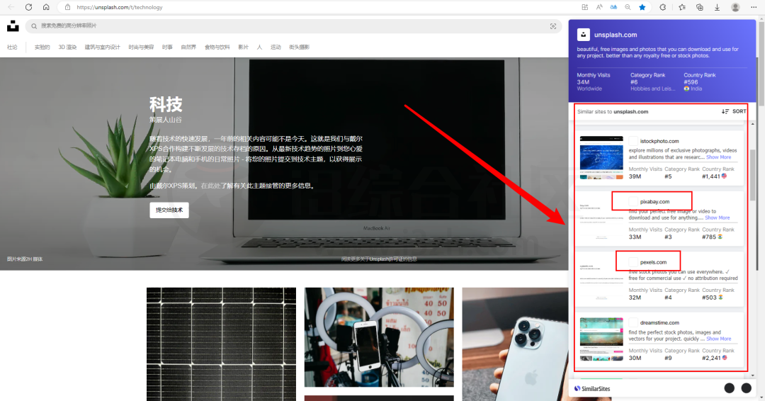
Task: Select the 时事 category tab
Action: pos(167,47)
